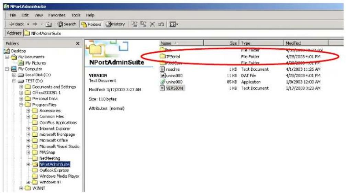Go up one folder level

[49, 24]
